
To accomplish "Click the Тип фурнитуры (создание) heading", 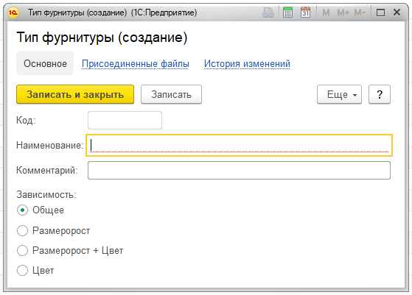I will click(x=102, y=38).
